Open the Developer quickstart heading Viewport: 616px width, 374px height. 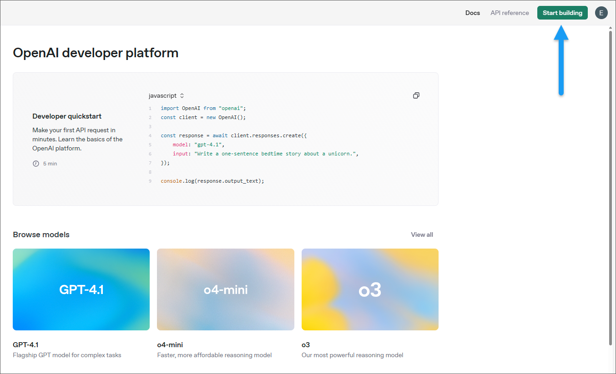click(x=67, y=116)
